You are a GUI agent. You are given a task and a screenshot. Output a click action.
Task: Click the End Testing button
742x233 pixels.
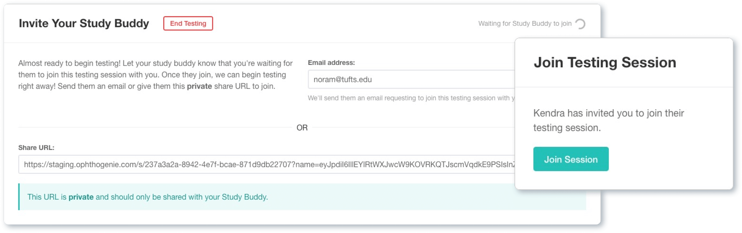tap(188, 23)
